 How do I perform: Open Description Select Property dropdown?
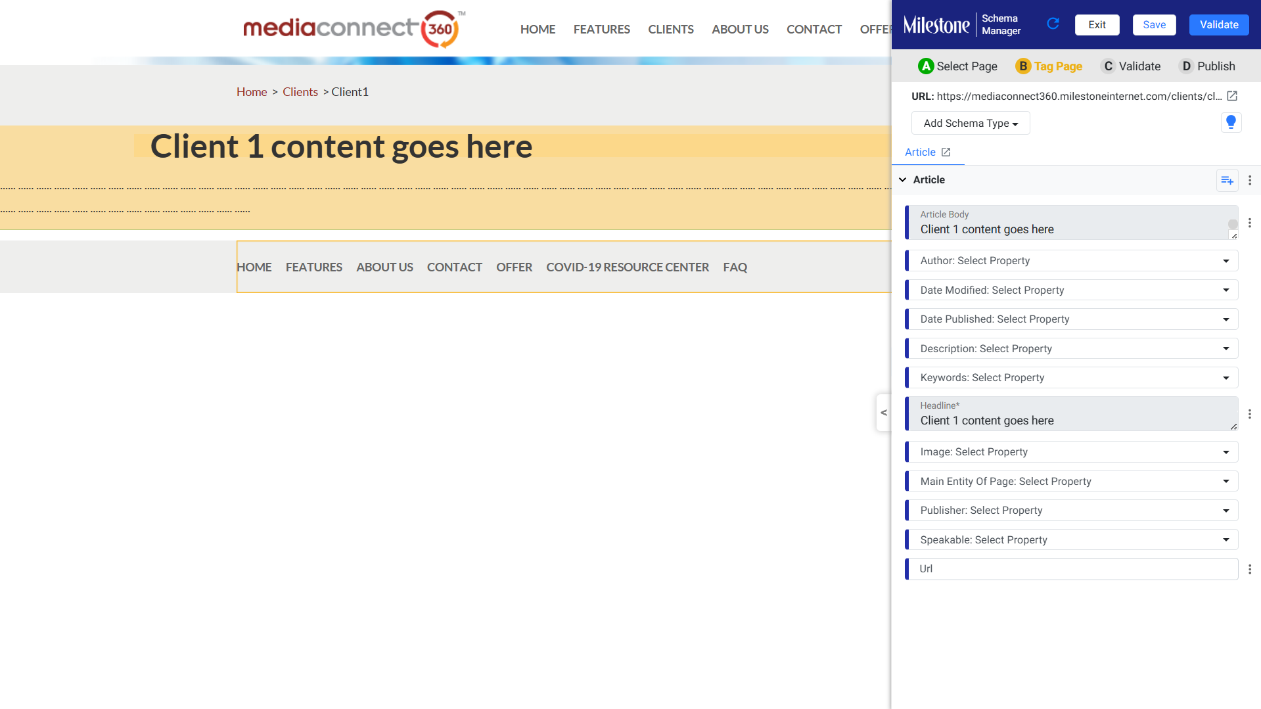pos(1072,348)
